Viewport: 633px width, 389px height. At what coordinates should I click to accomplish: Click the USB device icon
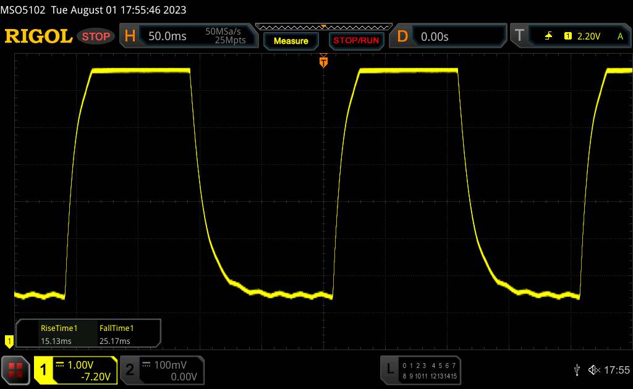pos(577,369)
